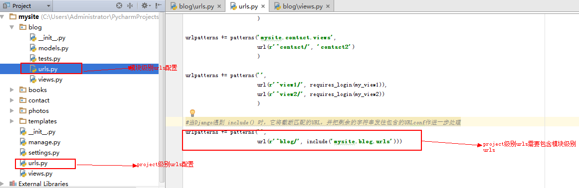
Task: Click the Hide Project panel icon
Action: click(x=158, y=5)
